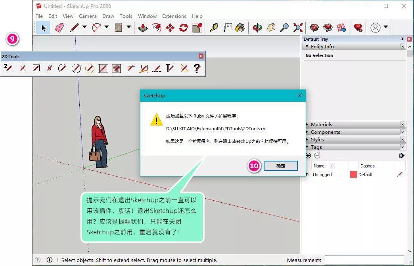The width and height of the screenshot is (414, 266).
Task: Open 2D Tools help question mark
Action: tap(197, 68)
